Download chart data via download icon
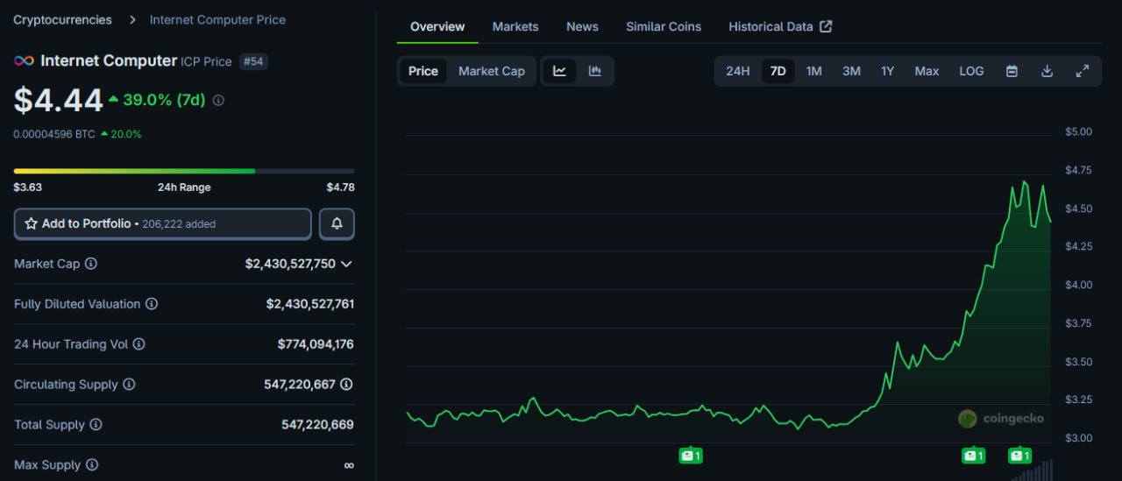1122x481 pixels. [1047, 71]
